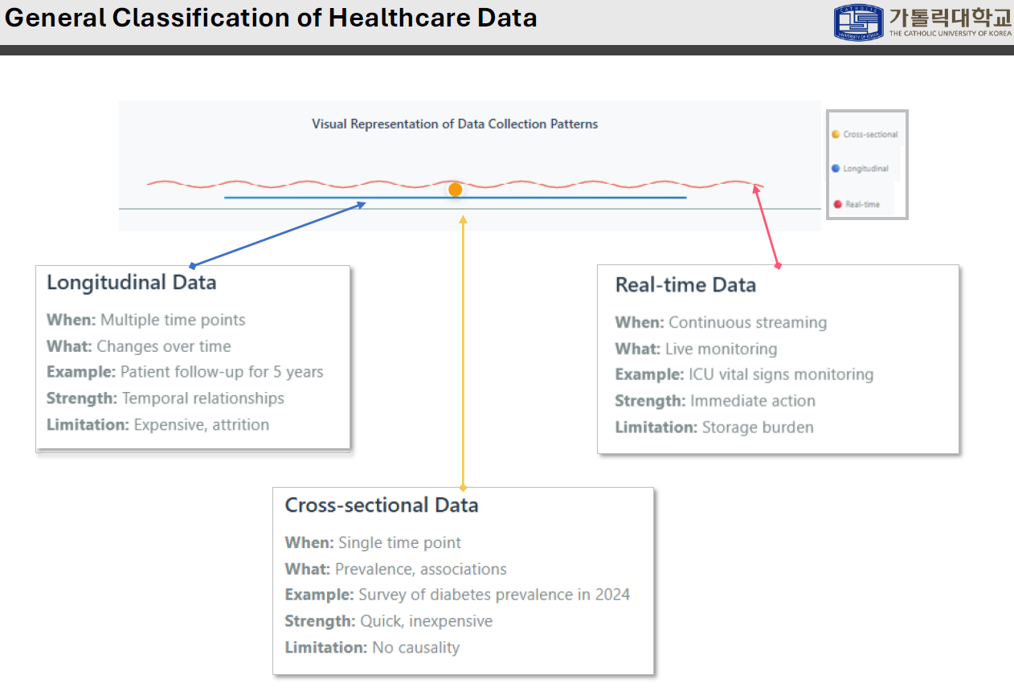Click the orange Cross-sectional legend dot

point(836,134)
